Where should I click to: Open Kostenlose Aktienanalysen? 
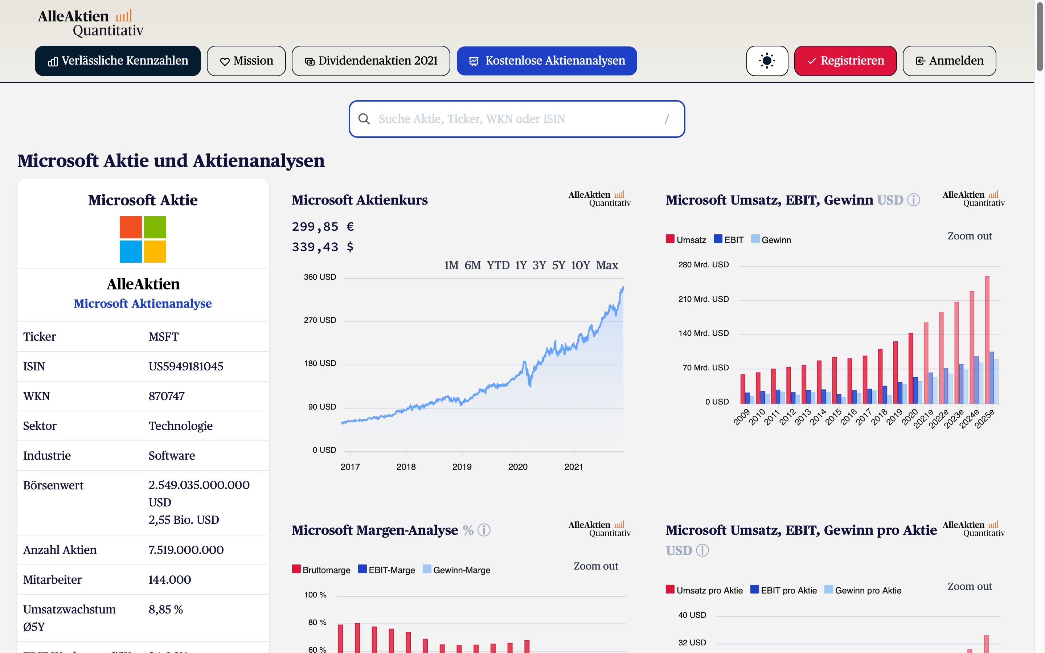tap(547, 61)
